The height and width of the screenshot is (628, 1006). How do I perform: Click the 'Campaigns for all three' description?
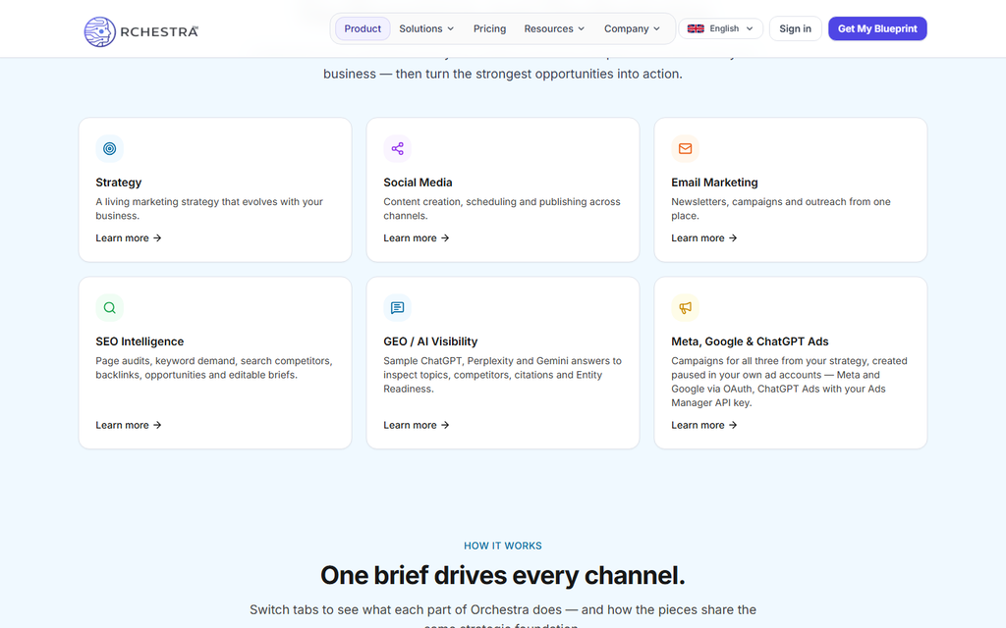pyautogui.click(x=789, y=382)
